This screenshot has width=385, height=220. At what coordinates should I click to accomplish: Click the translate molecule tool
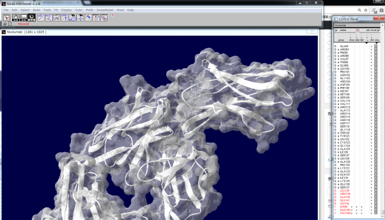pos(15,18)
